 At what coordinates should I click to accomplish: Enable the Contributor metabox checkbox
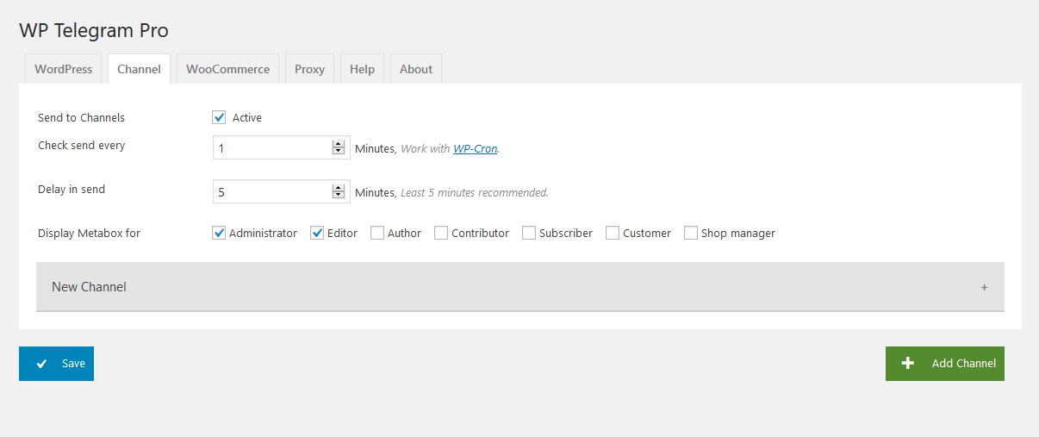tap(441, 233)
